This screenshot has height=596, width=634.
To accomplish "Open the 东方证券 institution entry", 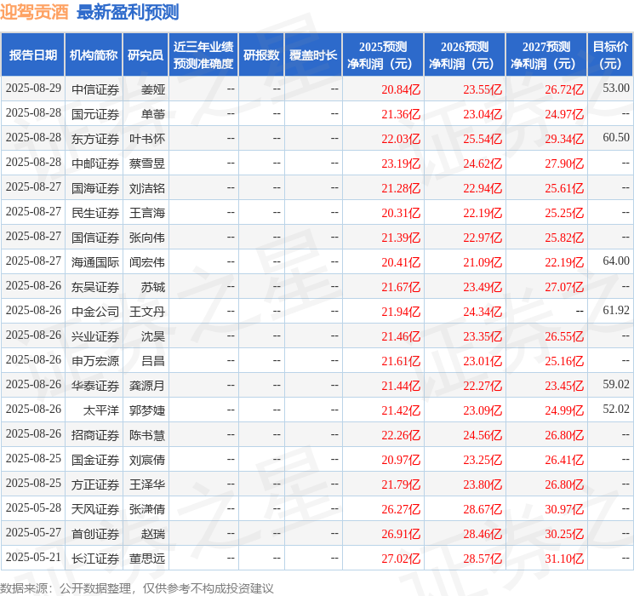I will click(95, 138).
